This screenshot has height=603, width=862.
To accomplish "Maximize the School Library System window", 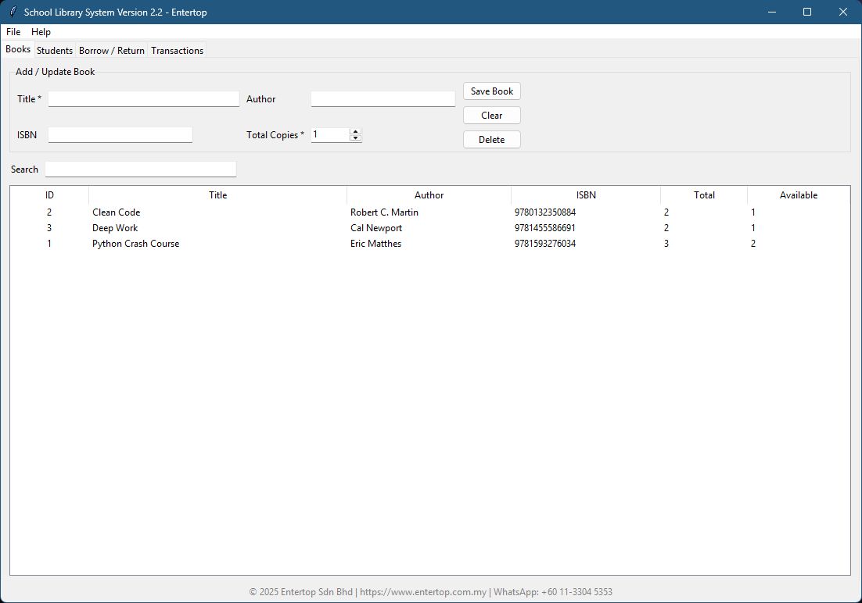I will coord(807,12).
